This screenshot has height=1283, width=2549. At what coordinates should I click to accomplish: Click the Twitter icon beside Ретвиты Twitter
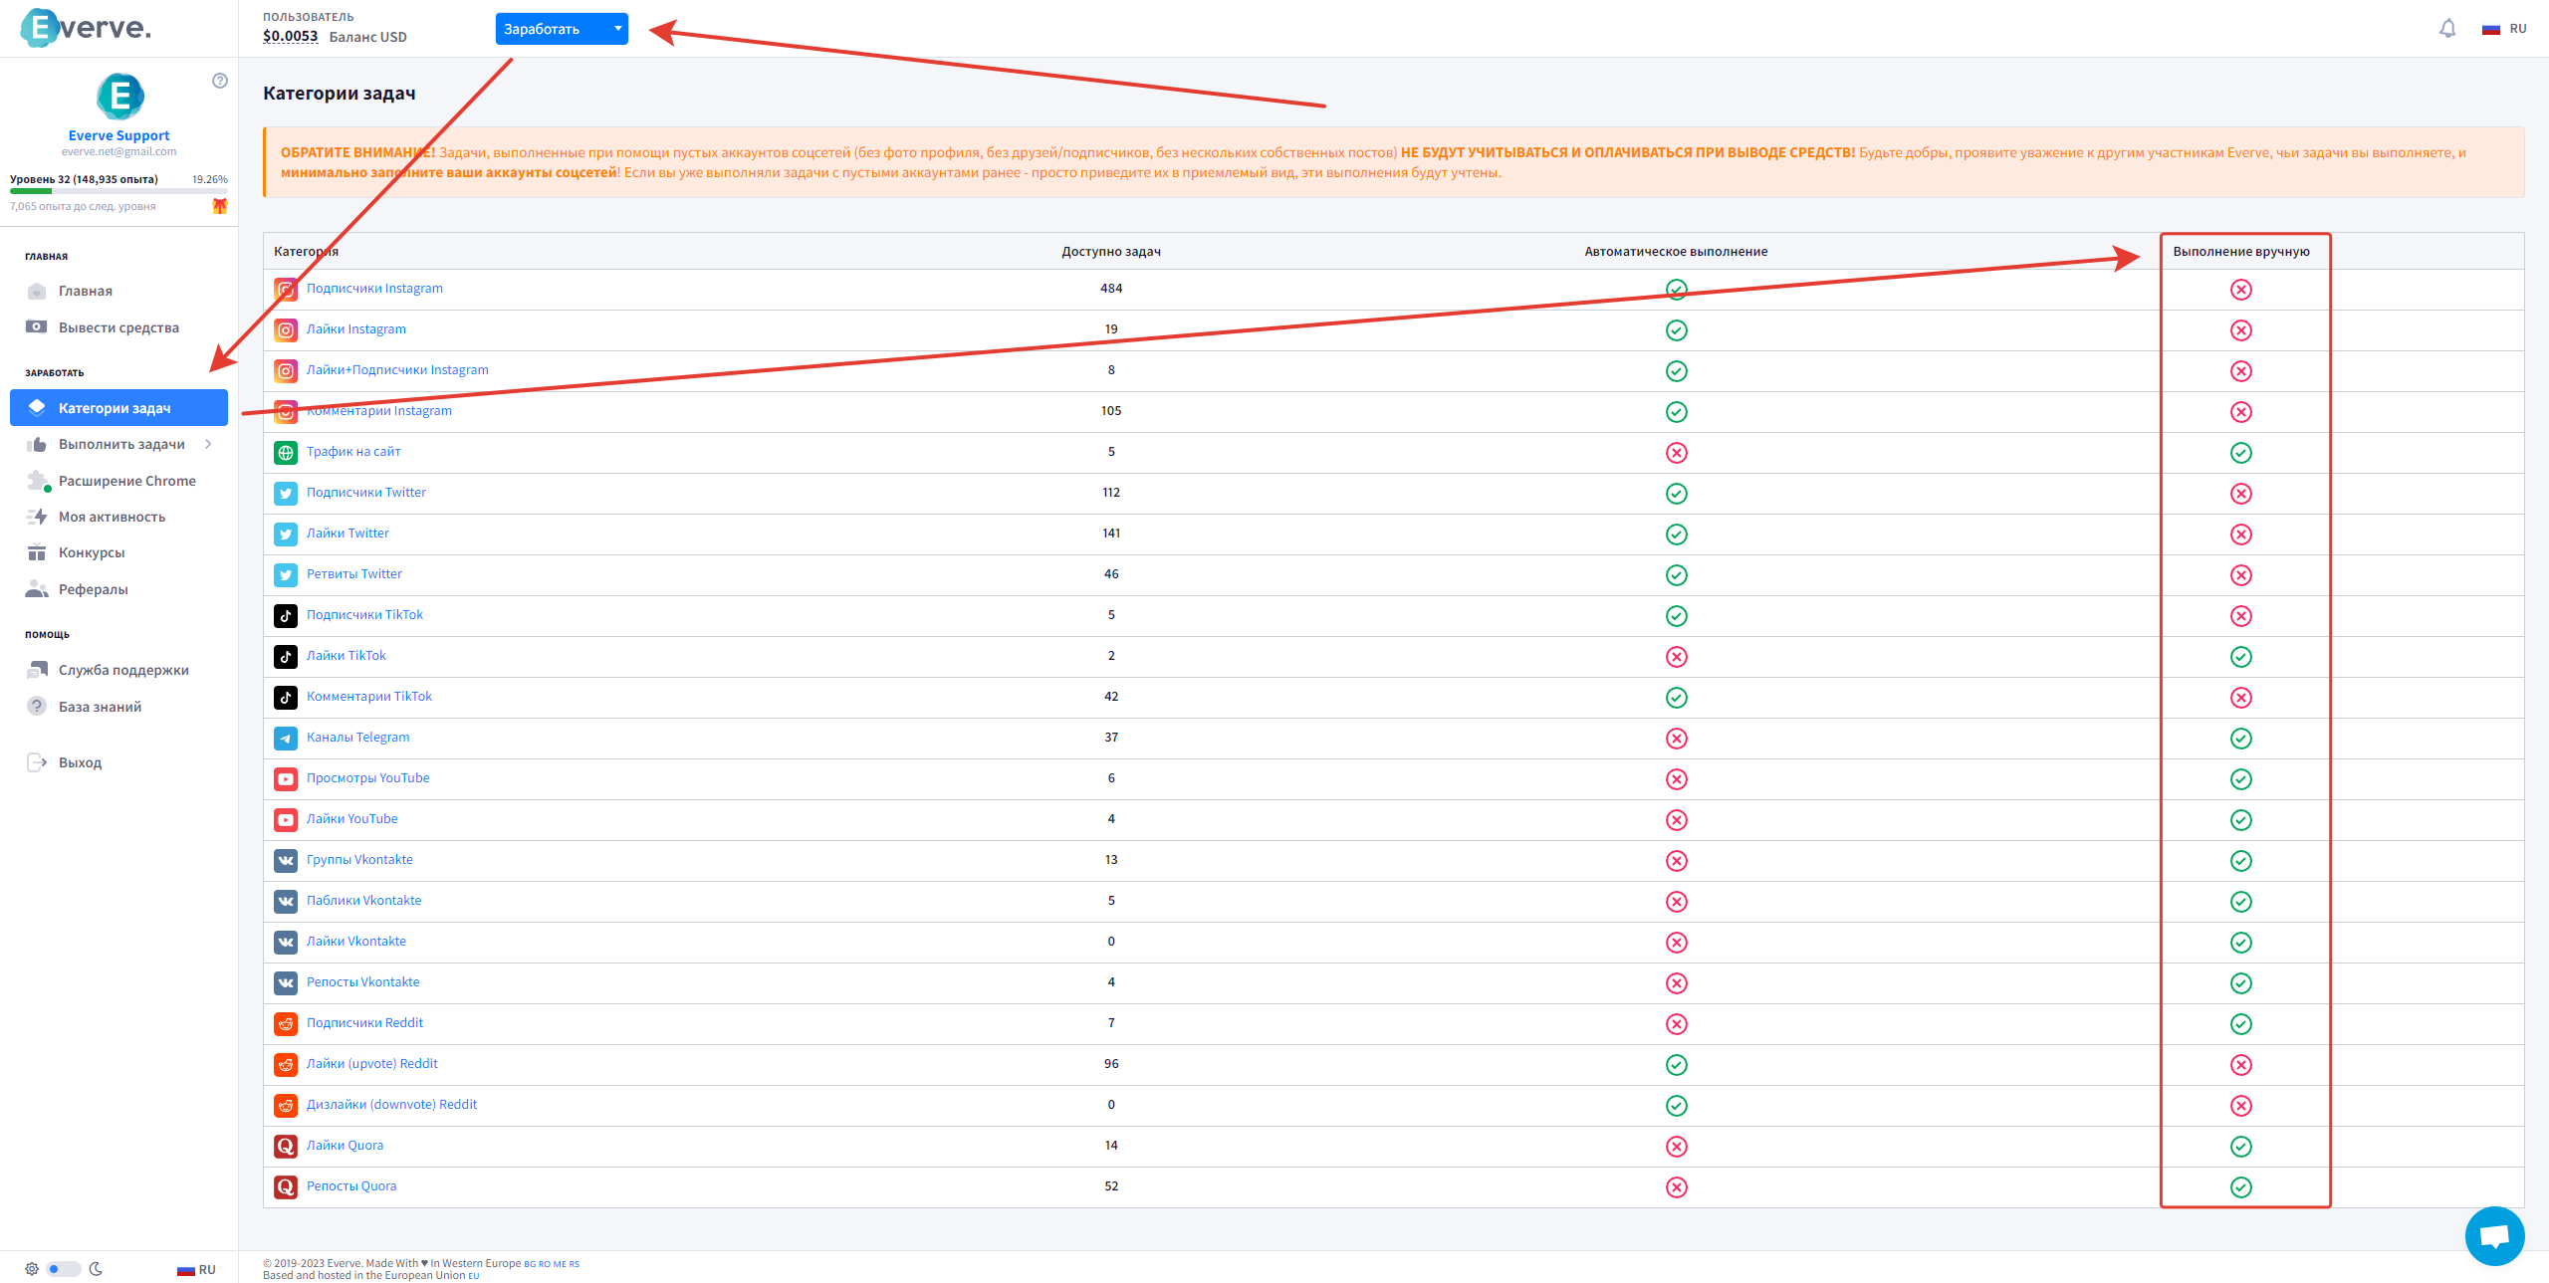(286, 575)
